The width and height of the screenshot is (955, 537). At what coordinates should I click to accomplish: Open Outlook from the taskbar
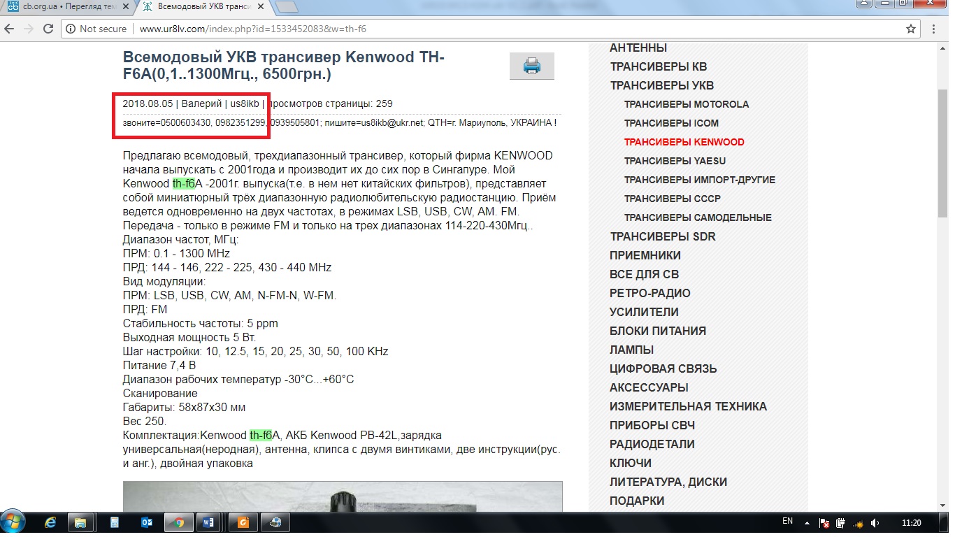[147, 522]
